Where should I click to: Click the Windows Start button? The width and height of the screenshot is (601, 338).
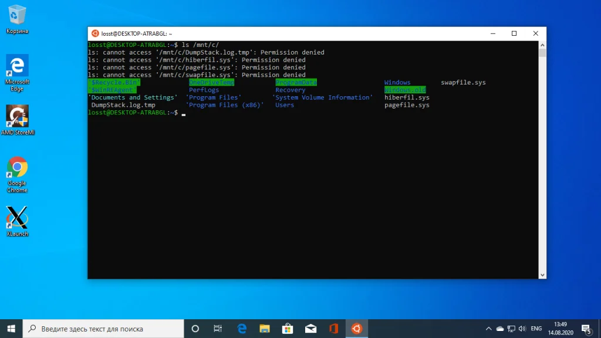point(11,329)
